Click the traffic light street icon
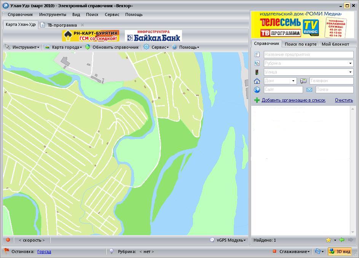359x258 pixels. 257,72
